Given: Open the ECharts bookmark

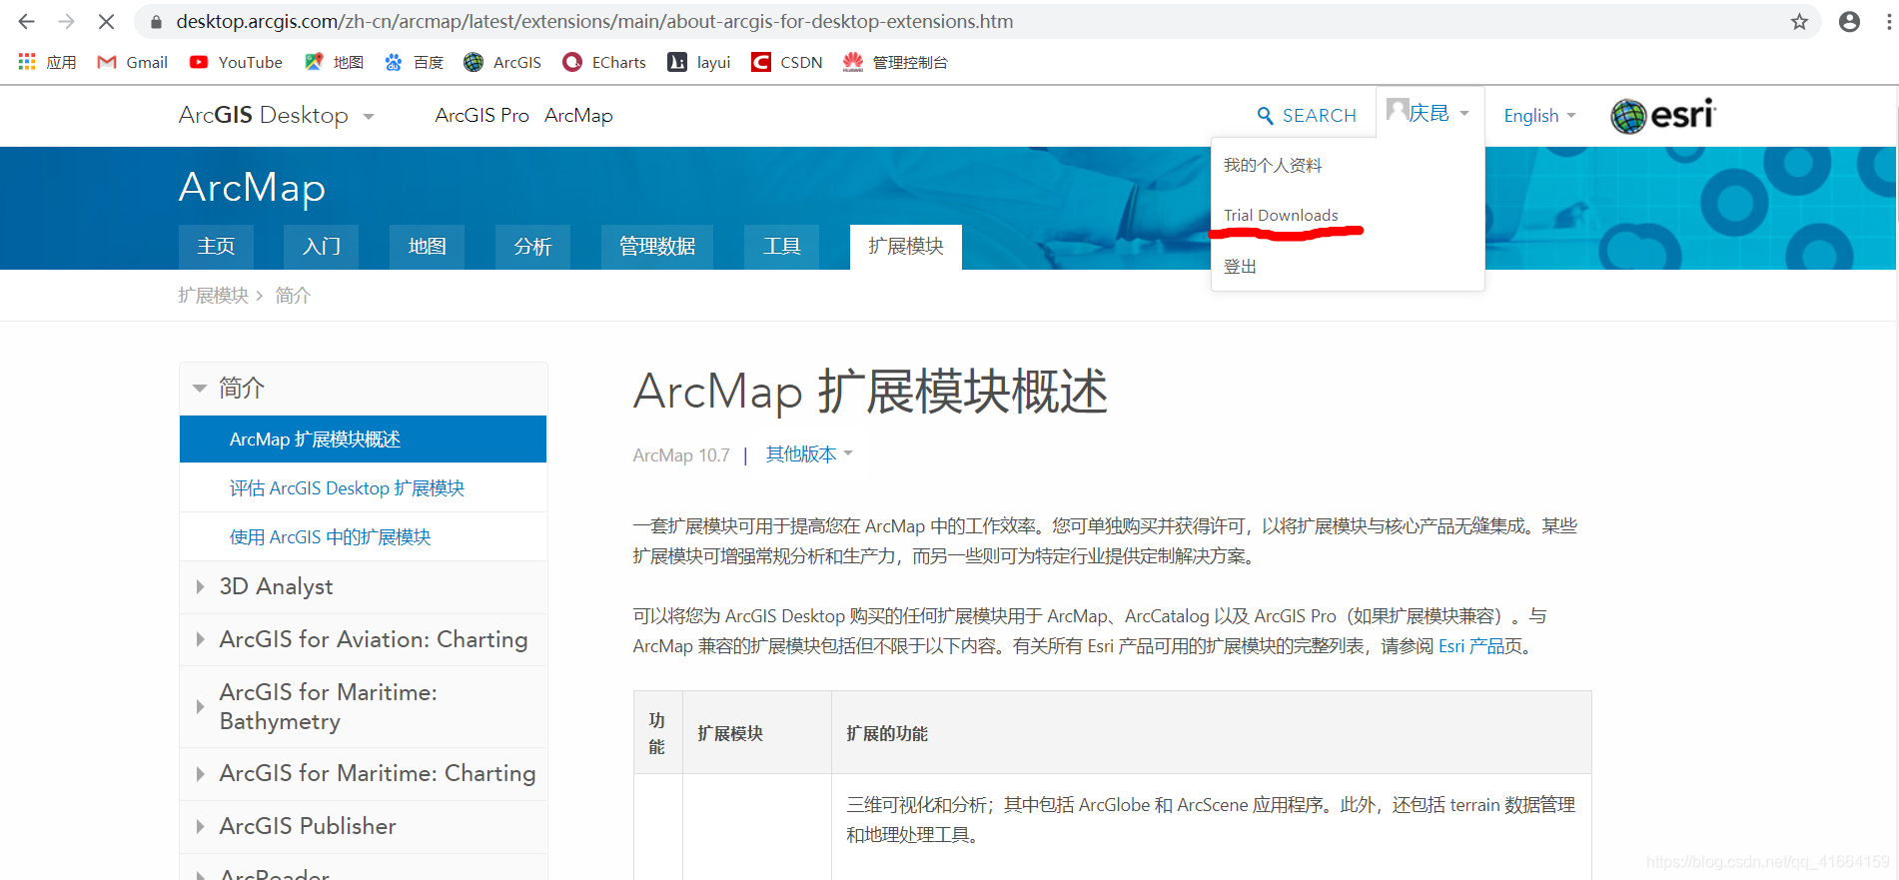Looking at the screenshot, I should pos(604,62).
